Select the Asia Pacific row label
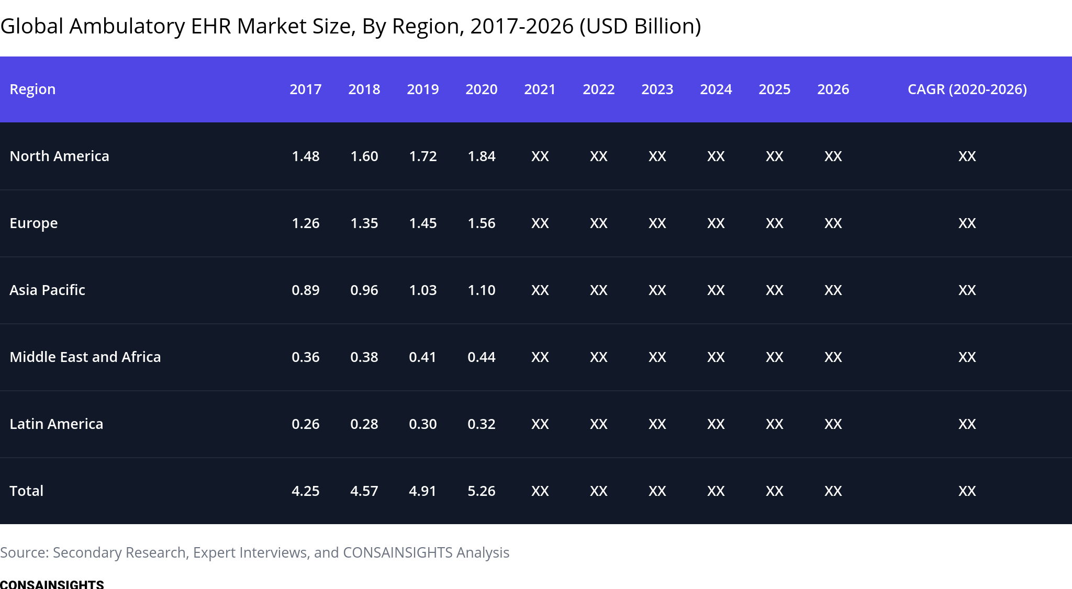 [x=47, y=290]
